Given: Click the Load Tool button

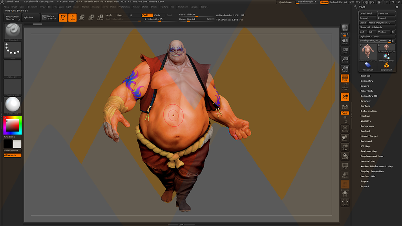Looking at the screenshot, I should (367, 14).
